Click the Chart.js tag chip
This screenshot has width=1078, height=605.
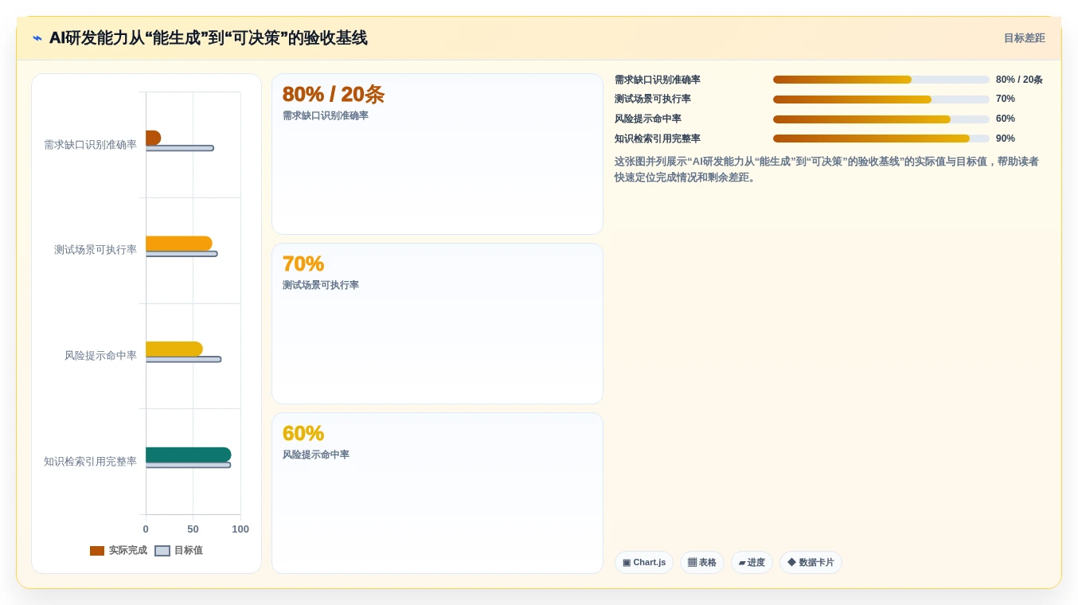[644, 563]
